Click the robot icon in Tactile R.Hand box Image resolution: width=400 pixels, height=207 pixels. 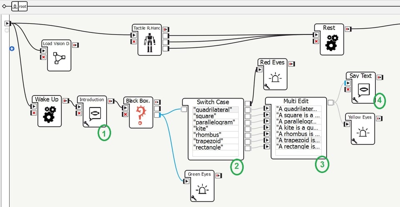149,42
